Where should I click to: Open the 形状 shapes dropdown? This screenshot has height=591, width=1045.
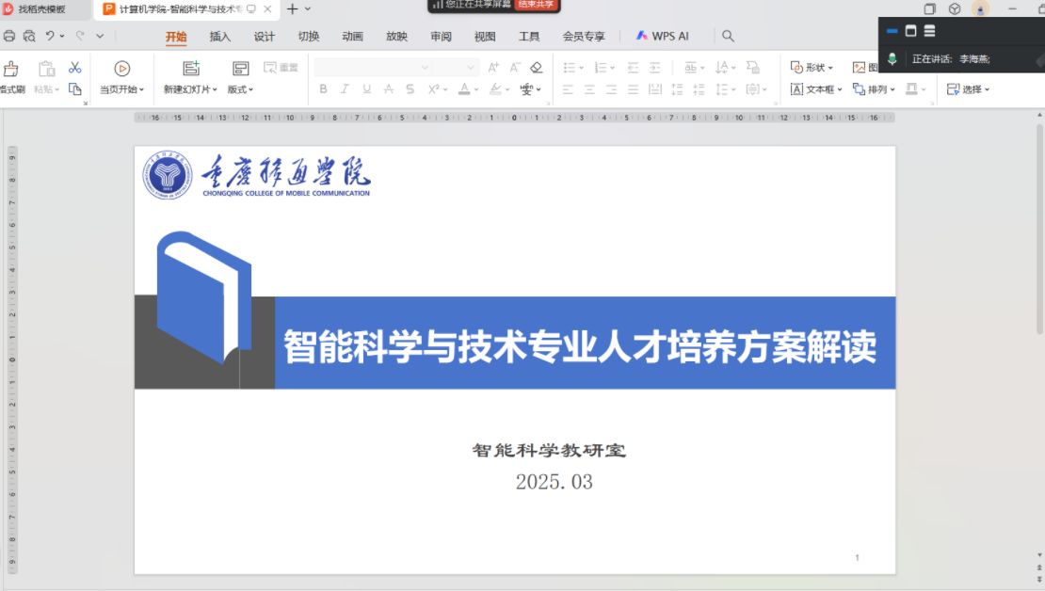tap(812, 68)
